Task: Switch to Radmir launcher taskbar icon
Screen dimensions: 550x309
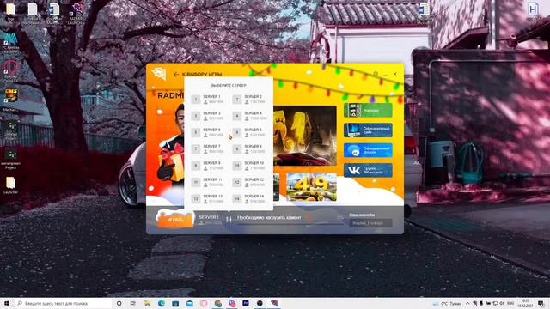Action: [274, 303]
